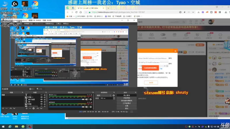Viewport: 230px width, 129px height.
Task: Move selected source up in Sources list
Action: pyautogui.click(x=38, y=108)
